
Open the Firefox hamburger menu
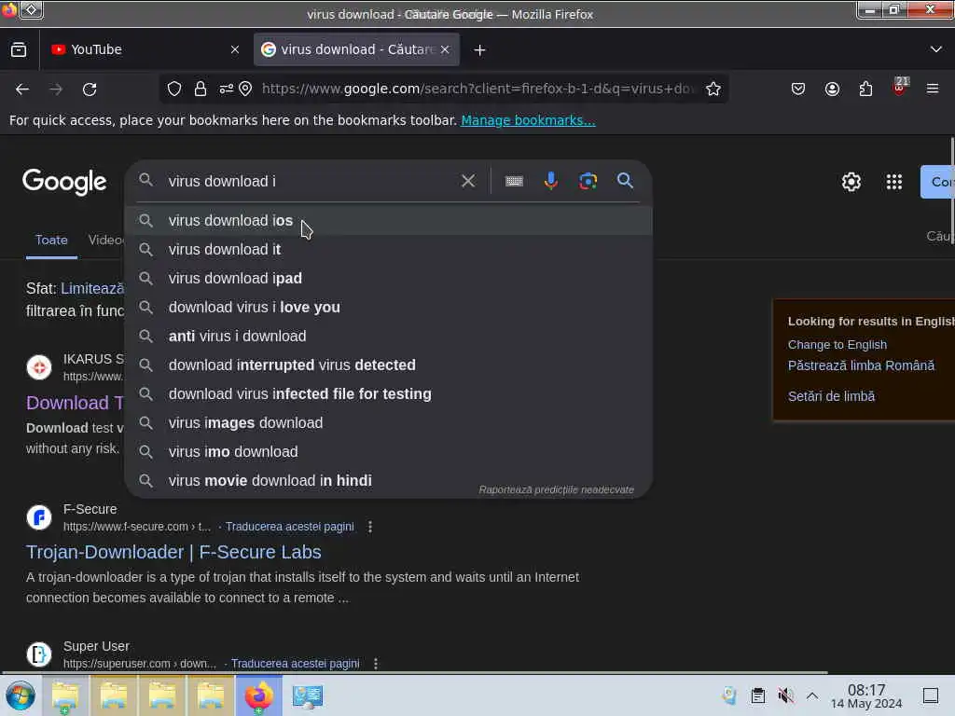tap(933, 89)
